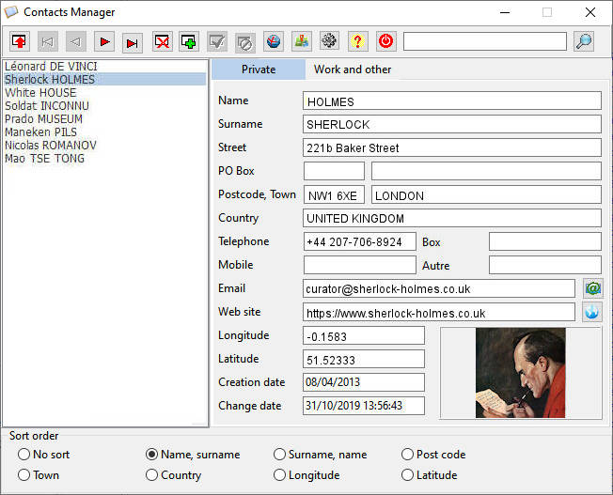This screenshot has width=613, height=495.
Task: Show contact location with the map icon
Action: point(302,41)
